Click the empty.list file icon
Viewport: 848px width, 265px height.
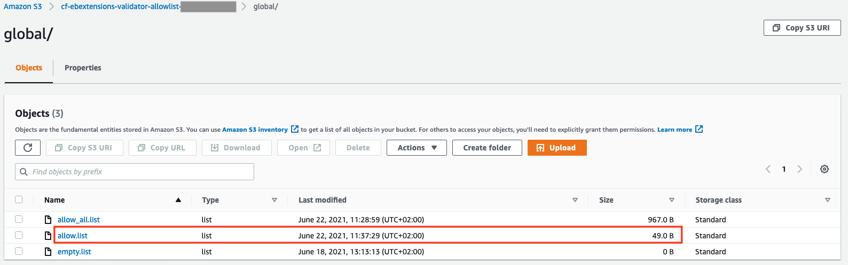pos(48,252)
